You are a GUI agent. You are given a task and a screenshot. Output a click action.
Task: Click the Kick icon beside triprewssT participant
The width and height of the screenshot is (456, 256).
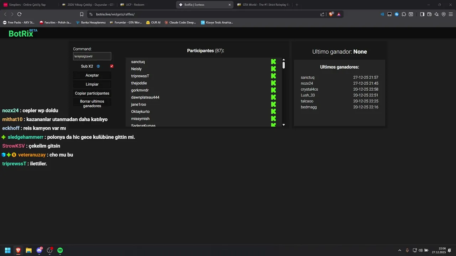(x=273, y=76)
